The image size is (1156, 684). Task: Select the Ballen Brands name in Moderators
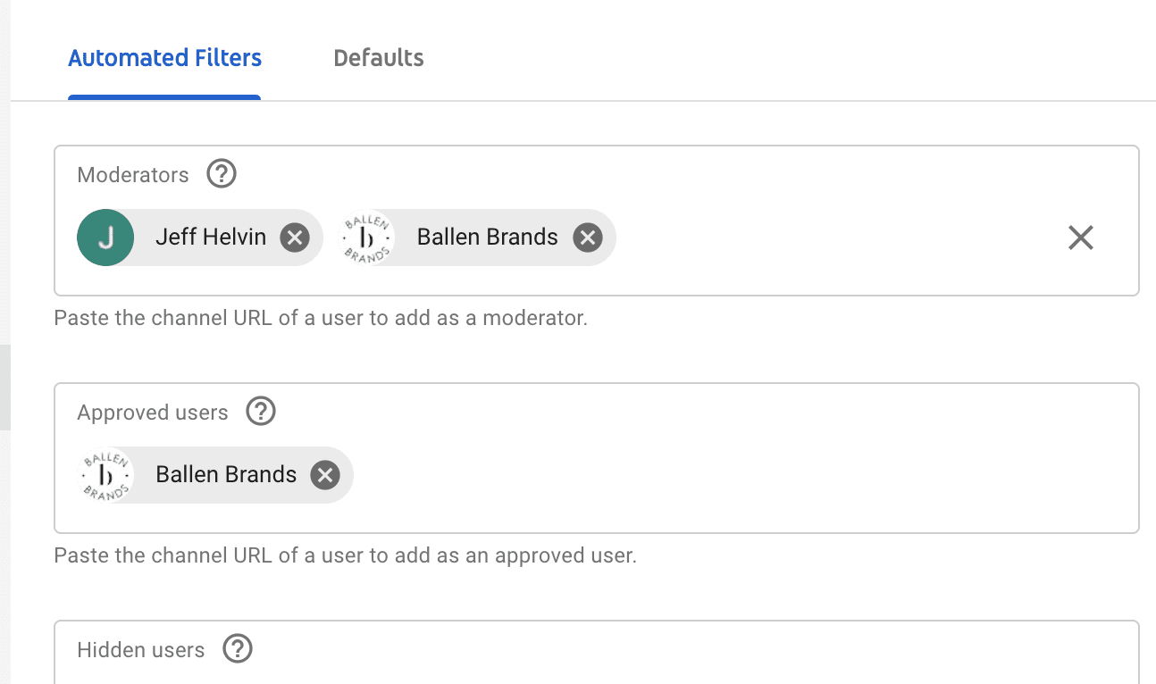488,238
